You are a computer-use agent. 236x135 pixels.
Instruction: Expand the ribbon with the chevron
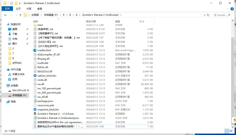[x=227, y=9]
